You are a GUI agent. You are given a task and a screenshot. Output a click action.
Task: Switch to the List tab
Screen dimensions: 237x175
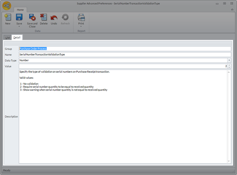pos(8,38)
